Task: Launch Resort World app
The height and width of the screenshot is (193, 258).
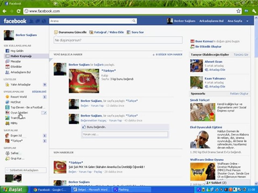Action: (19, 97)
